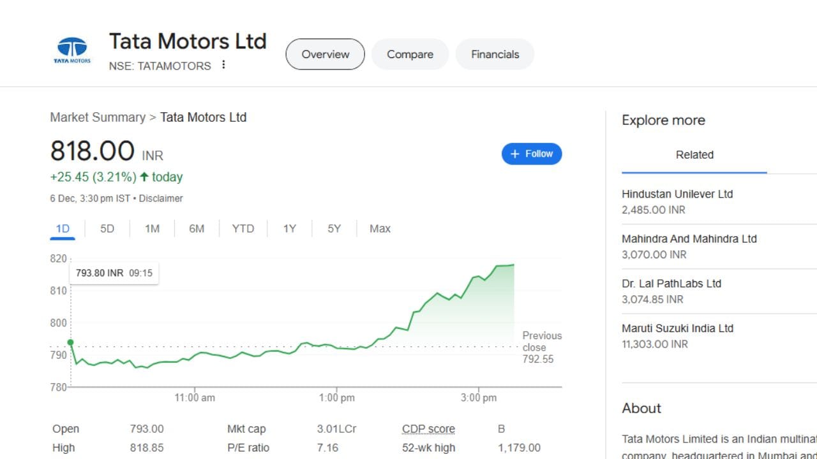Screen dimensions: 817x459
Task: Open Maruti Suzuki India Ltd stock
Action: click(677, 328)
